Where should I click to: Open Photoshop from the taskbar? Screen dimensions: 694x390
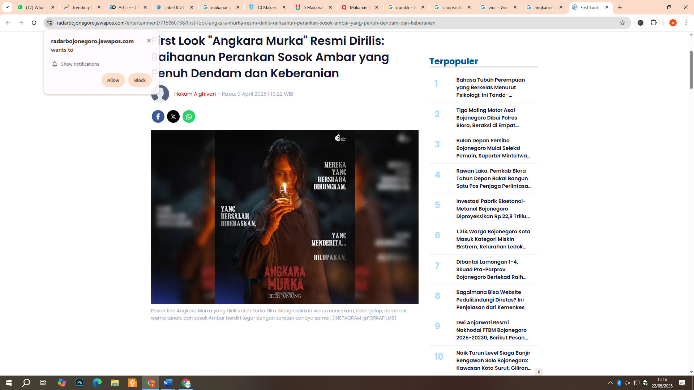coord(80,383)
